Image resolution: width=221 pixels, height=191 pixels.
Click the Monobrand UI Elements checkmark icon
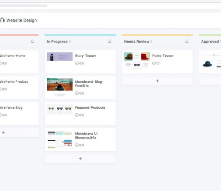(x=77, y=145)
